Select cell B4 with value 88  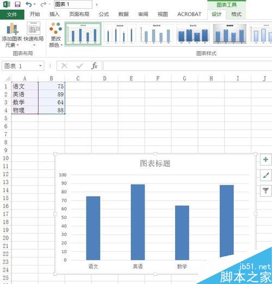(52, 110)
